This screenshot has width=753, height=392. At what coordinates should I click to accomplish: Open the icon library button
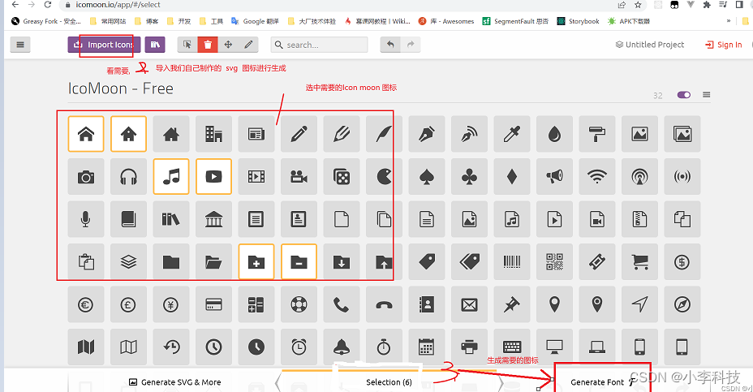(x=154, y=45)
